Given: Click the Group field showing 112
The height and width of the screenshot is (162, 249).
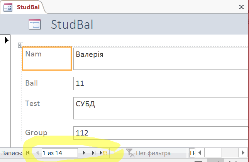Looking at the screenshot, I should point(161,133).
